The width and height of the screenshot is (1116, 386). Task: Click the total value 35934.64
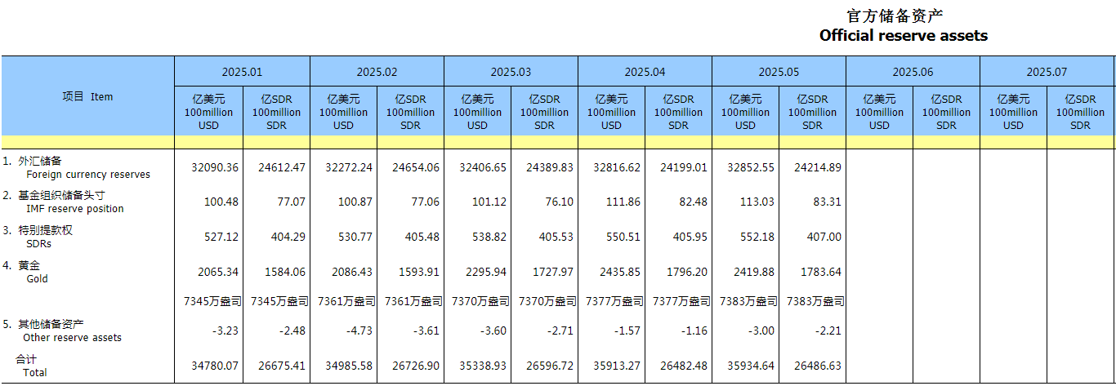pyautogui.click(x=751, y=366)
